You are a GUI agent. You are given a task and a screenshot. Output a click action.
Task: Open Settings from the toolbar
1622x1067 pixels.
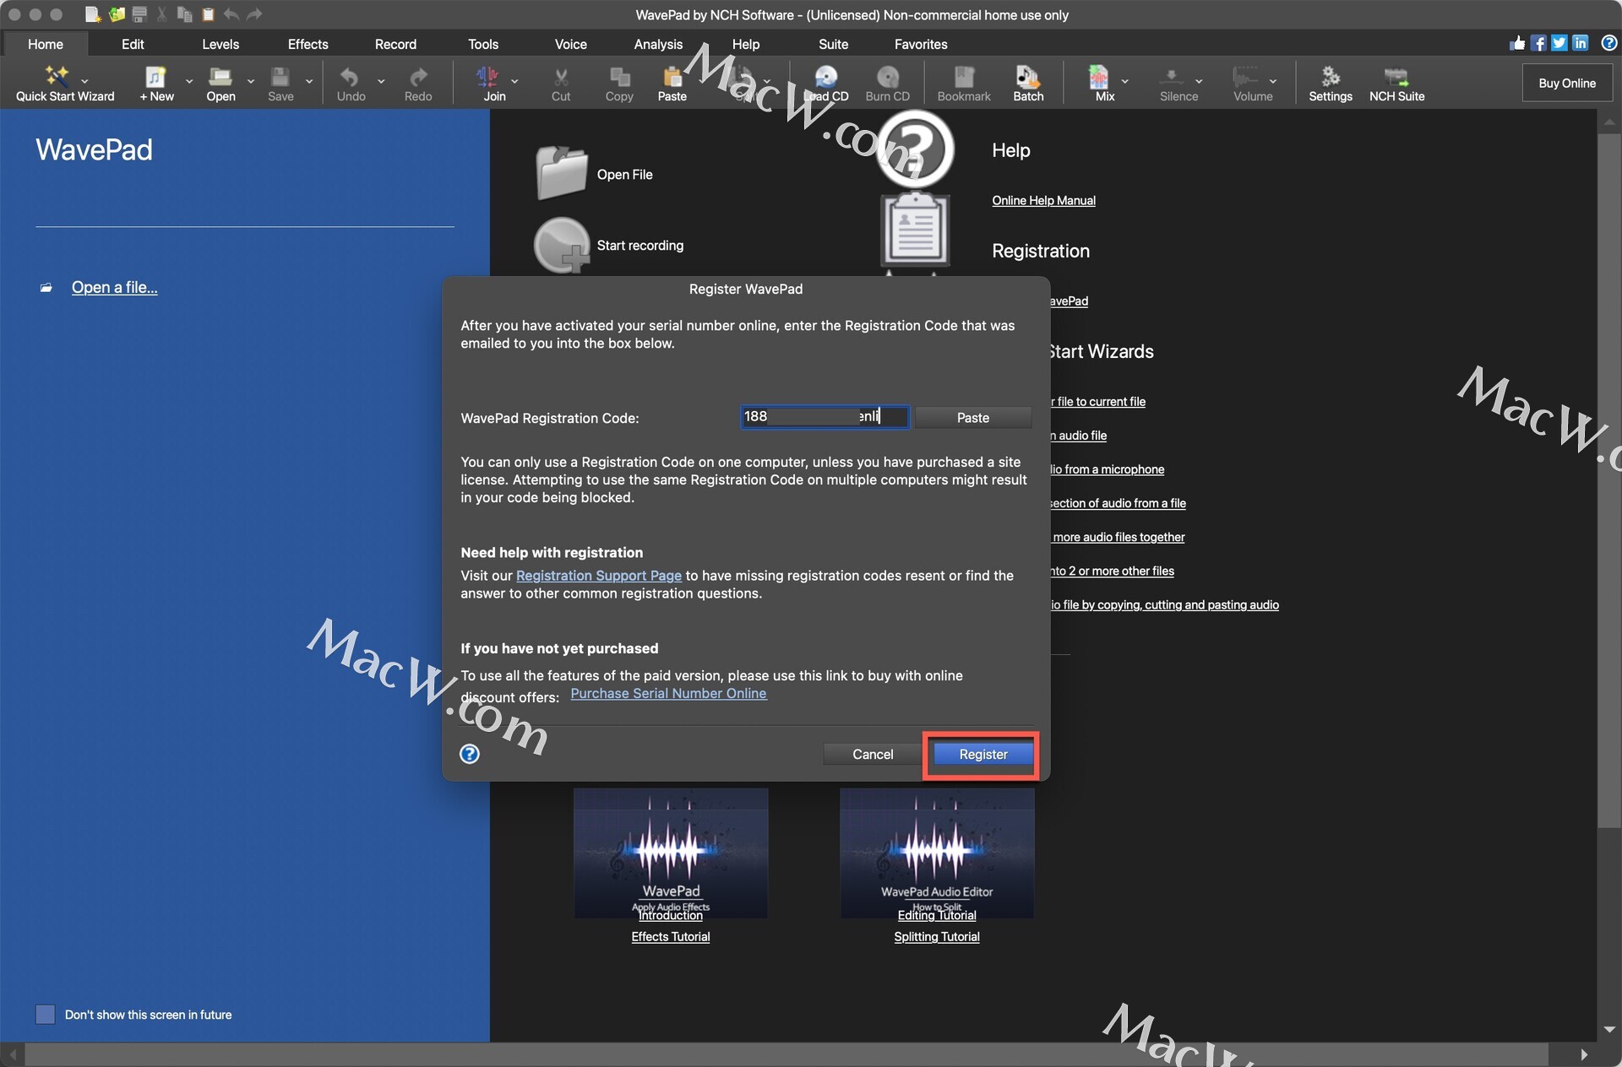click(1330, 78)
